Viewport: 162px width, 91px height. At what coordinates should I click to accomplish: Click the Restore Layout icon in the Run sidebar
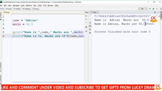[x=86, y=27]
